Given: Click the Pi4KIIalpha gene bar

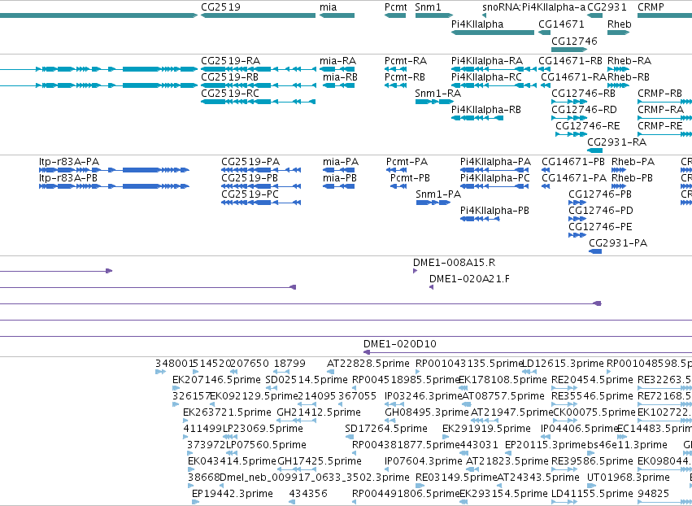Looking at the screenshot, I should (493, 33).
